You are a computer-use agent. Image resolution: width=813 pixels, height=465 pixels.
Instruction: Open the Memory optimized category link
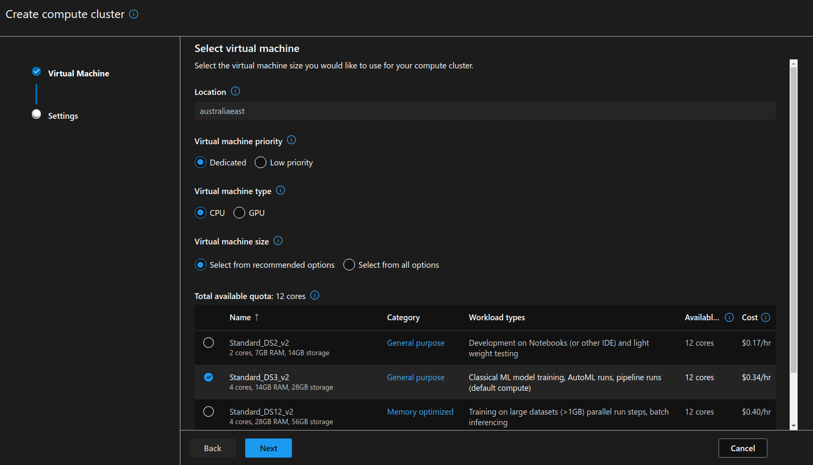coord(420,411)
